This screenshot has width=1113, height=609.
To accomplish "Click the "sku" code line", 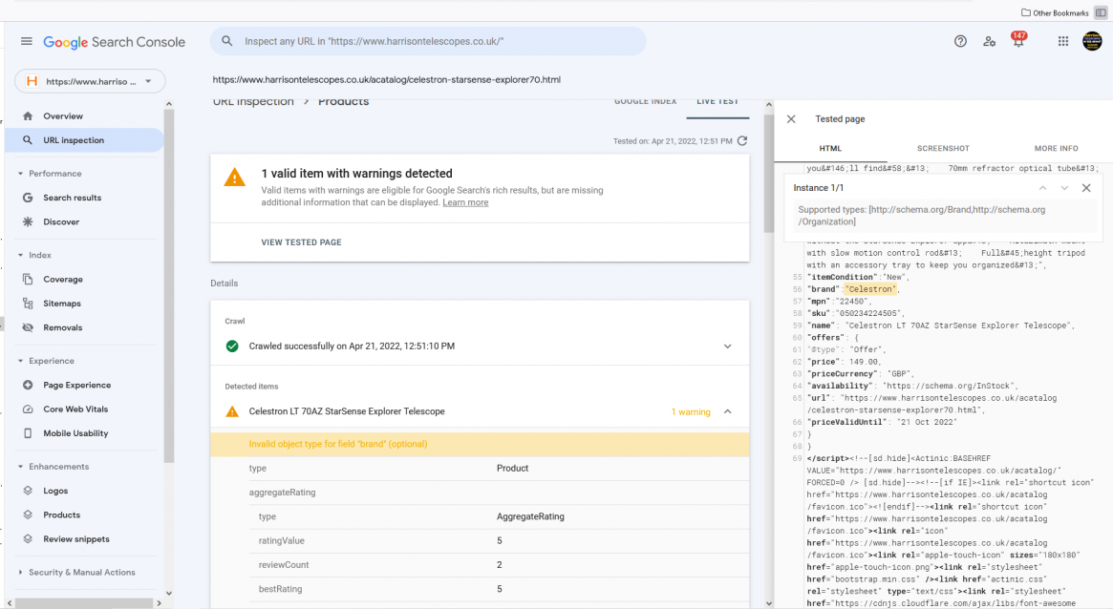I will pyautogui.click(x=857, y=313).
